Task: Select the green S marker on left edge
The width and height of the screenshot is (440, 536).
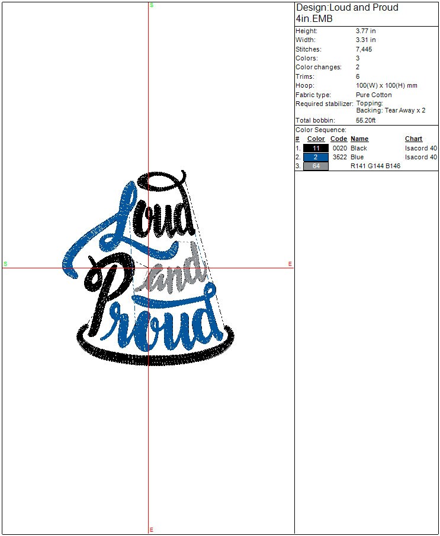Action: pos(5,264)
